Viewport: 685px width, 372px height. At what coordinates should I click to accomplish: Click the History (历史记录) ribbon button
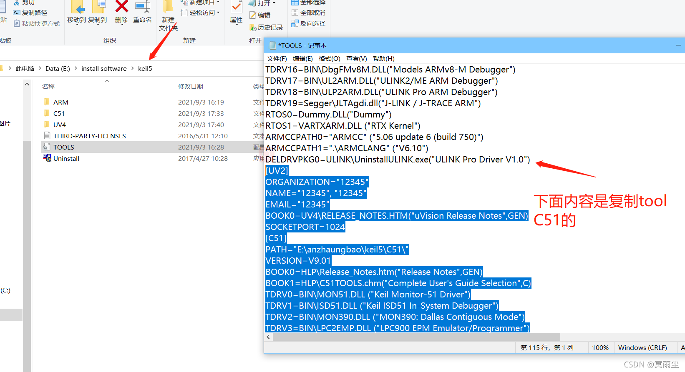266,27
